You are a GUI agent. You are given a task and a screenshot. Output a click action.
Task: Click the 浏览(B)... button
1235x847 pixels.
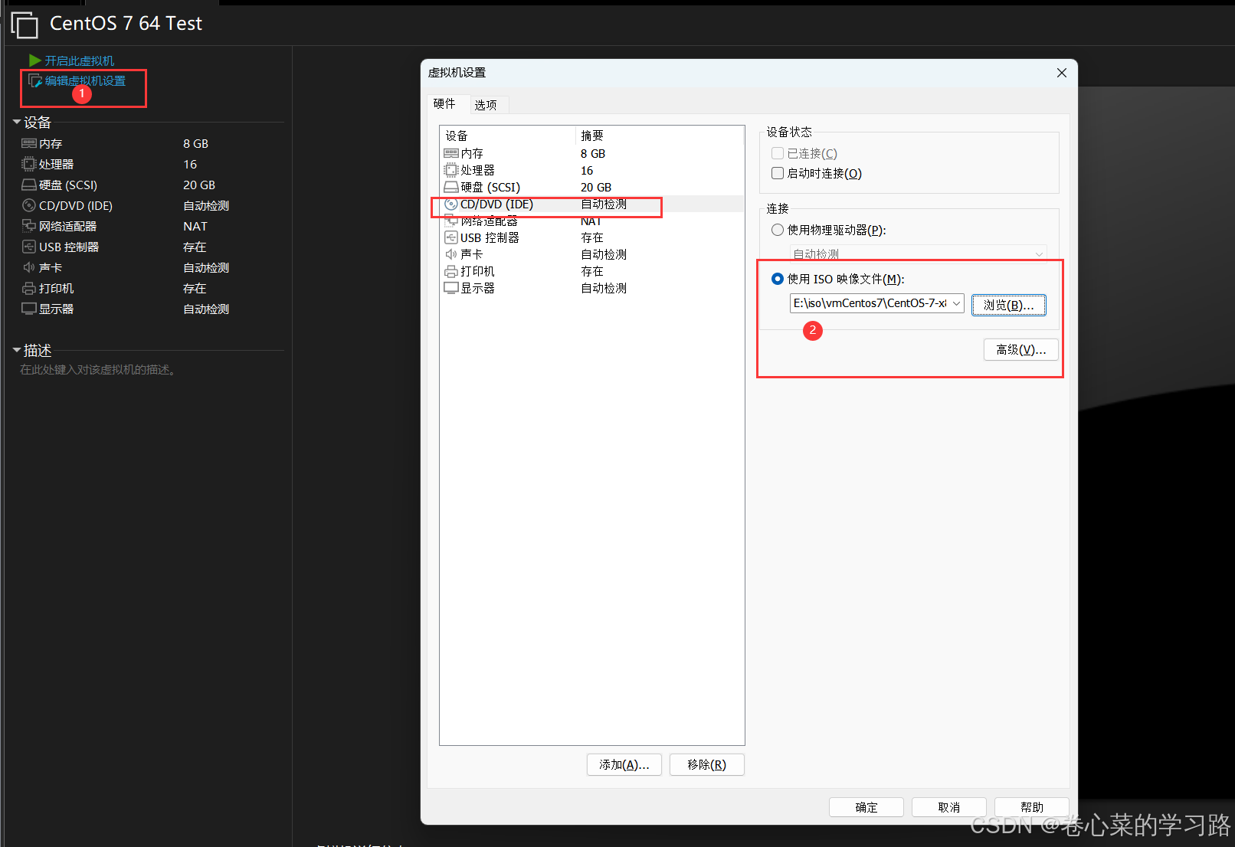pos(1009,305)
